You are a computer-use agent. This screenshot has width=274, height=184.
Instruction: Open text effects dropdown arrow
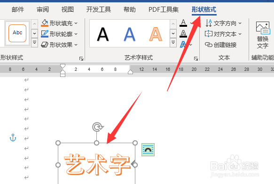[191, 45]
